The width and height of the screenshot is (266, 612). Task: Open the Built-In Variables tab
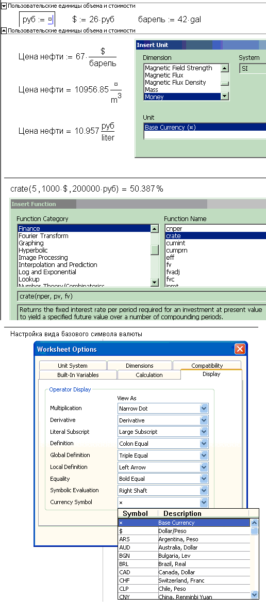pyautogui.click(x=78, y=375)
